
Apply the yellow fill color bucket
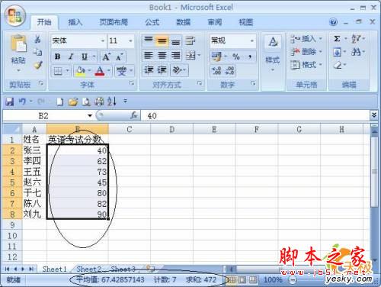pyautogui.click(x=81, y=71)
